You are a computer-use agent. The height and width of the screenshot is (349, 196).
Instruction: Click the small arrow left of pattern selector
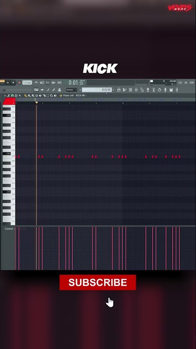[x=80, y=90]
